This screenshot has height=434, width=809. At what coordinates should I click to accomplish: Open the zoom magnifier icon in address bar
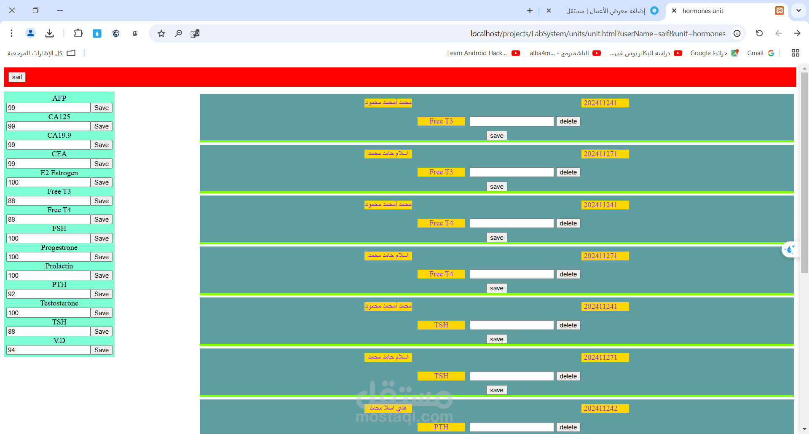click(178, 33)
